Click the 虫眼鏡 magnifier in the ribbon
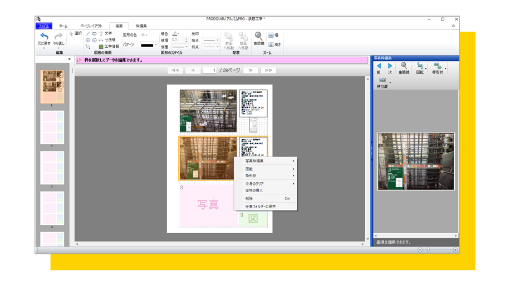This screenshot has width=510, height=286. (x=258, y=38)
